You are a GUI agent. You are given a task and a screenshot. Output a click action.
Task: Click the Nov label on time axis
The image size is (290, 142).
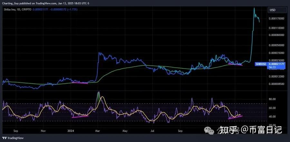coord(43,131)
